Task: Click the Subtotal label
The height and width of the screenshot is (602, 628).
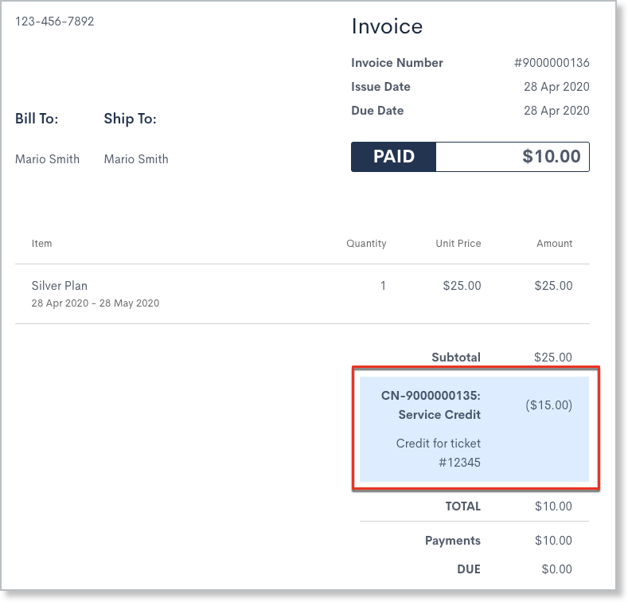Action: point(455,358)
